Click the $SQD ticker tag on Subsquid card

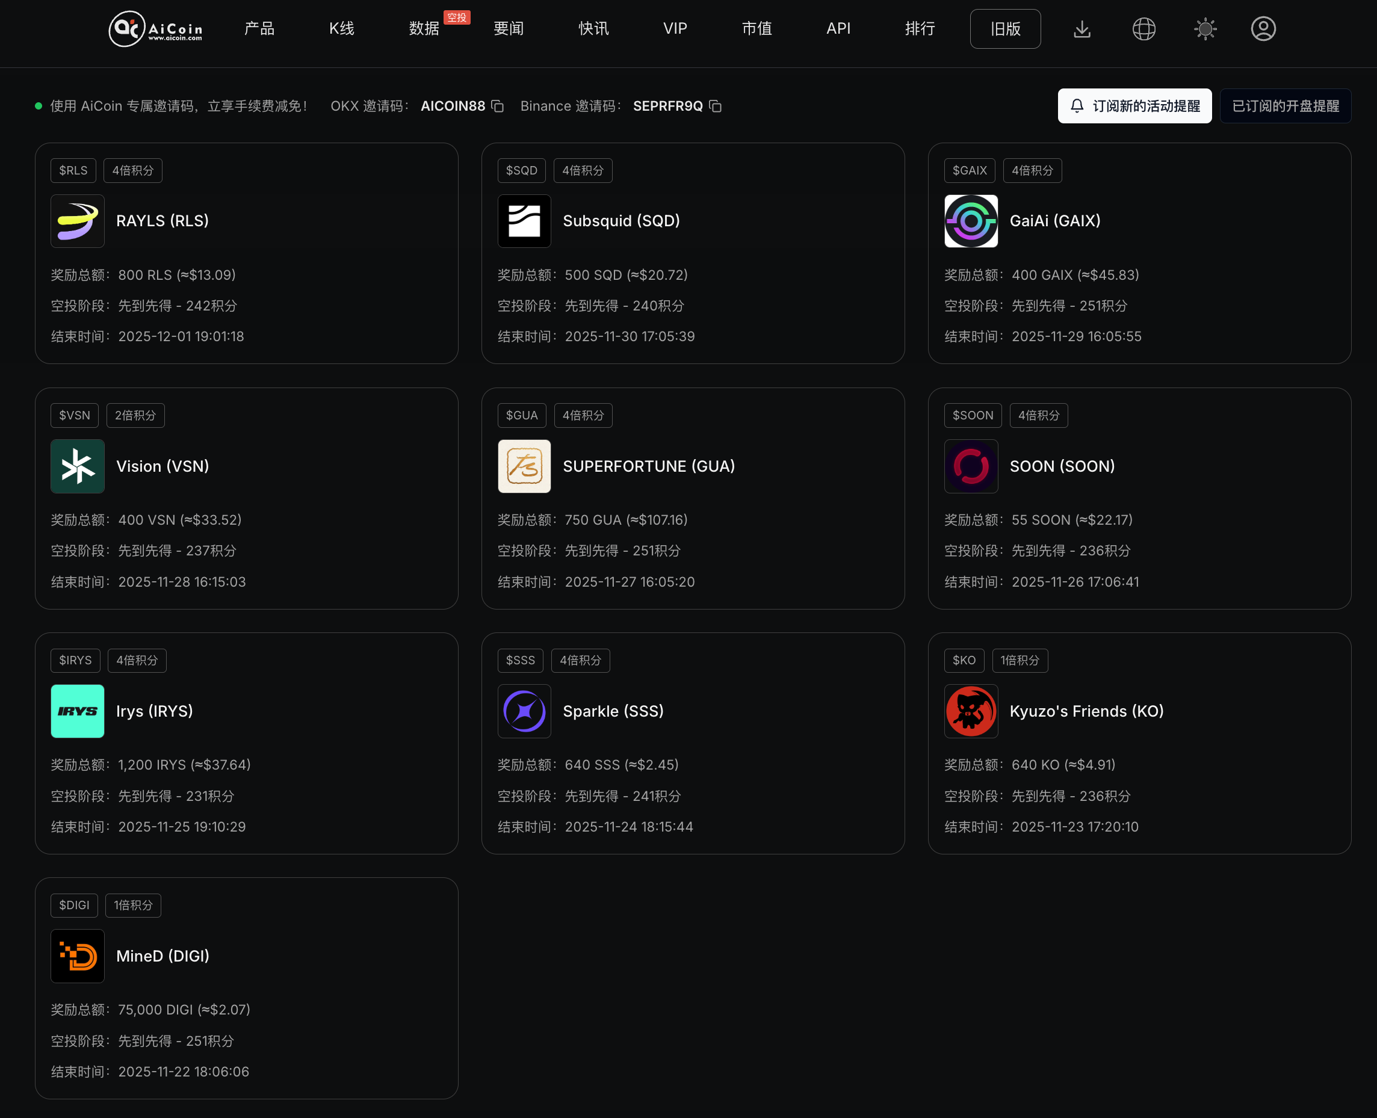coord(522,170)
